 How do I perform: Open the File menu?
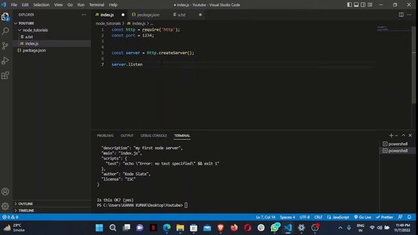[x=14, y=5]
